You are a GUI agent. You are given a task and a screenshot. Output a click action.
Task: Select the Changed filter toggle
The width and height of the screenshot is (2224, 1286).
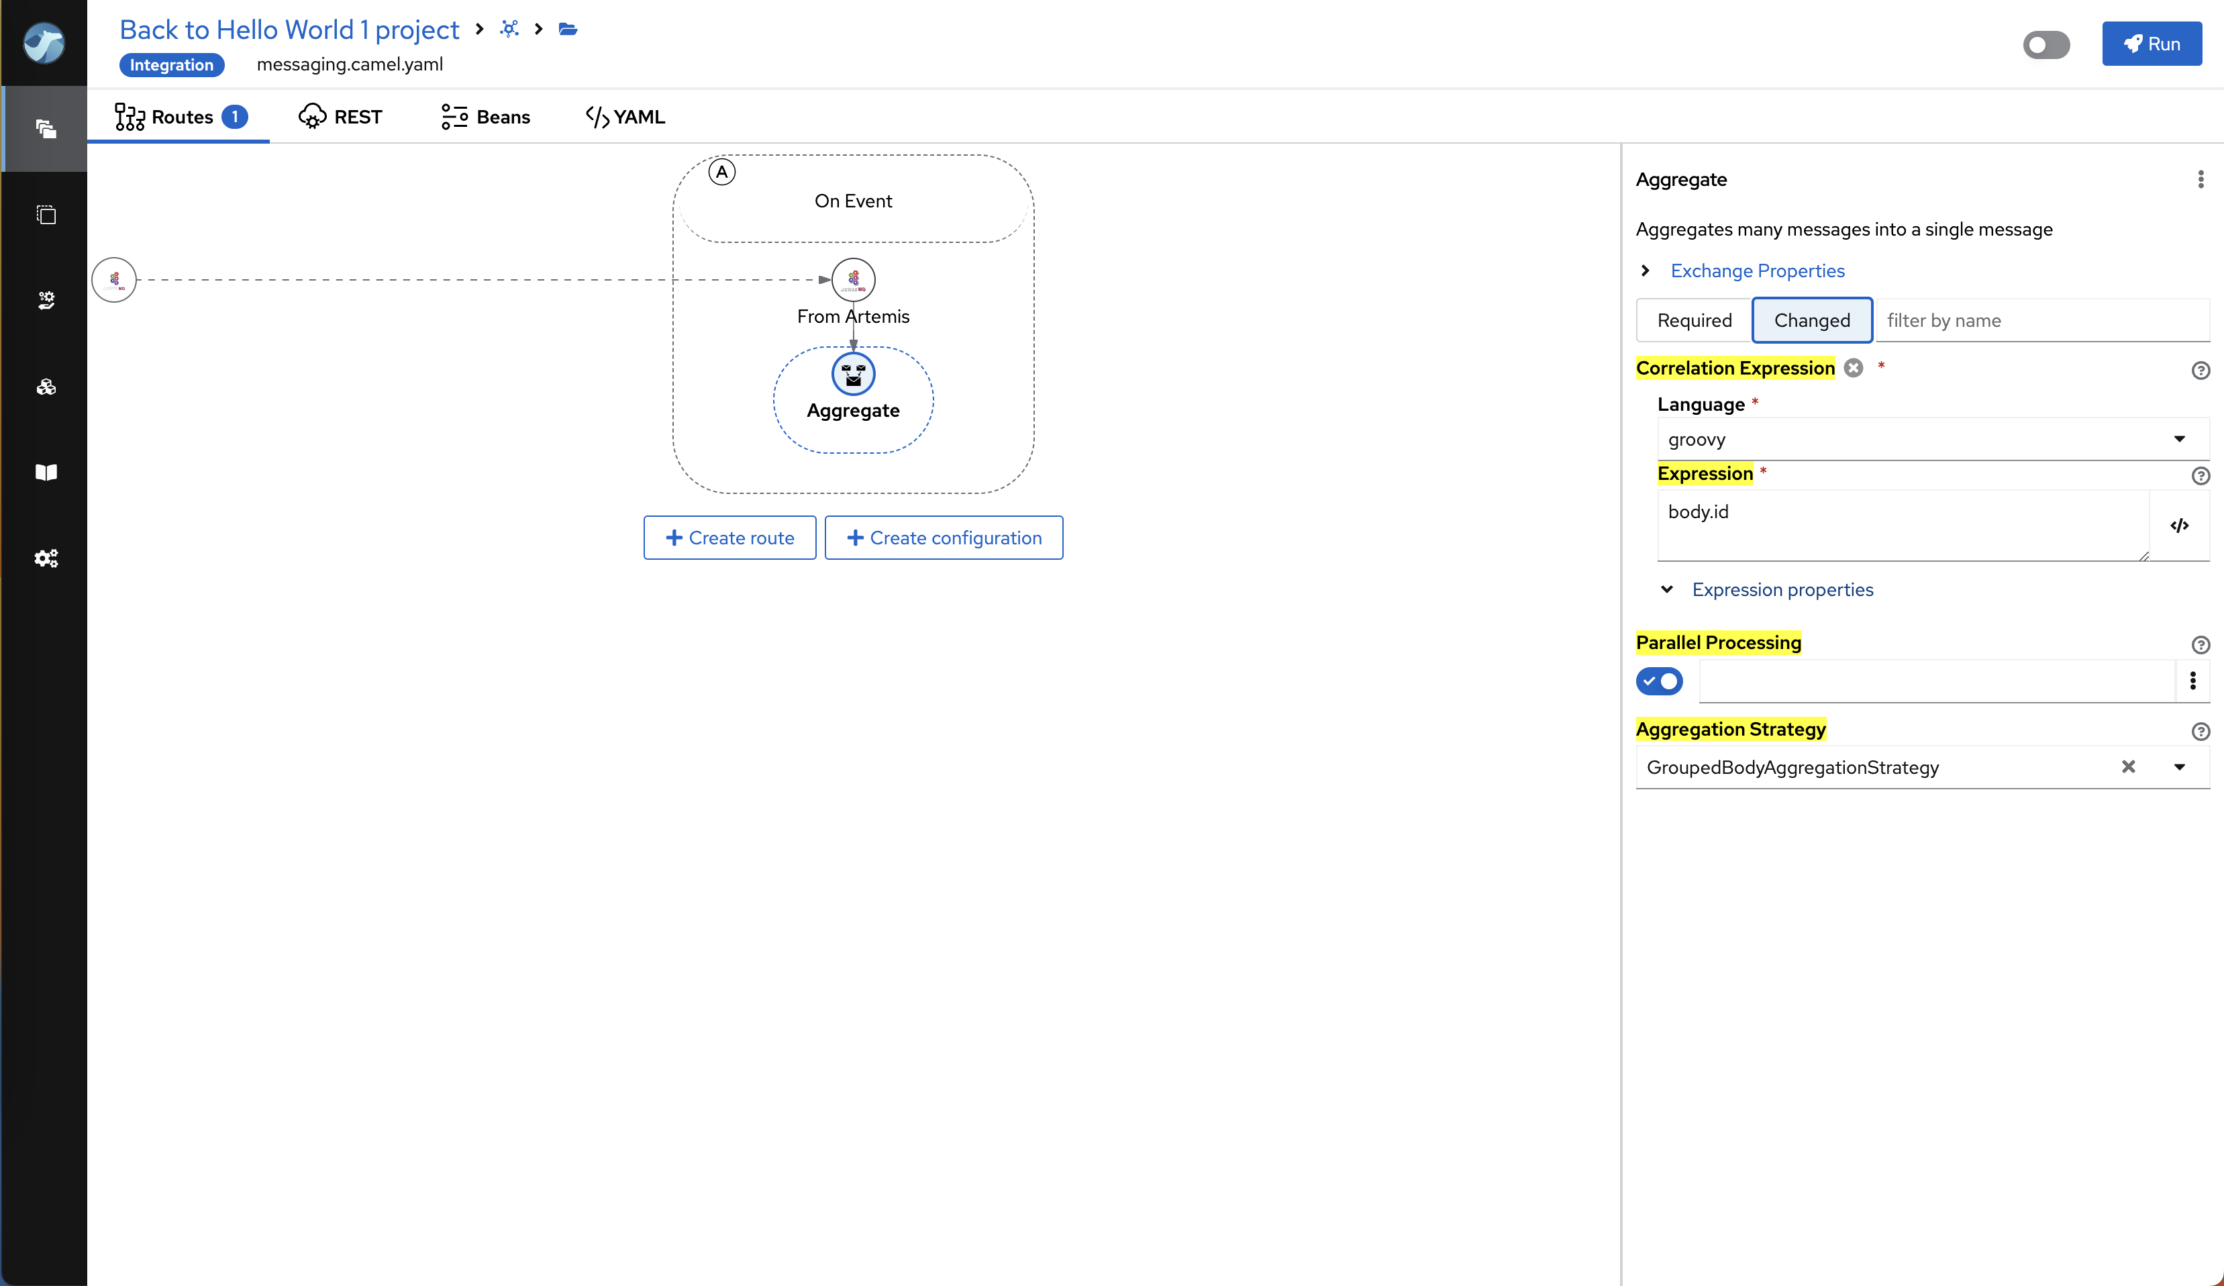(1812, 320)
